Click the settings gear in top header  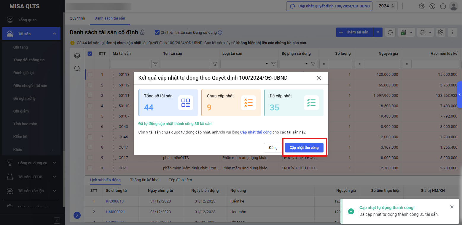[421, 6]
